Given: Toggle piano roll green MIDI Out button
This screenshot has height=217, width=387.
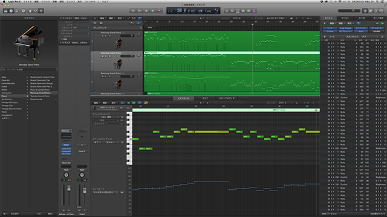Looking at the screenshot, I should pyautogui.click(x=134, y=102).
